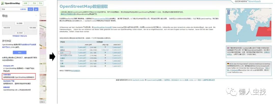Download the .osm.pbf file sized 21.5 GB
The image size is (275, 104).
pyautogui.click(x=82, y=60)
